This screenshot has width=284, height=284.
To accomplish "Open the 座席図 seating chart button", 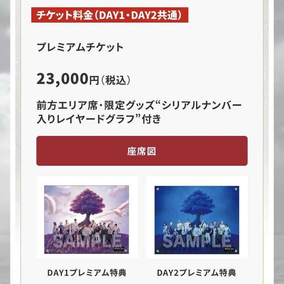I will click(x=142, y=151).
